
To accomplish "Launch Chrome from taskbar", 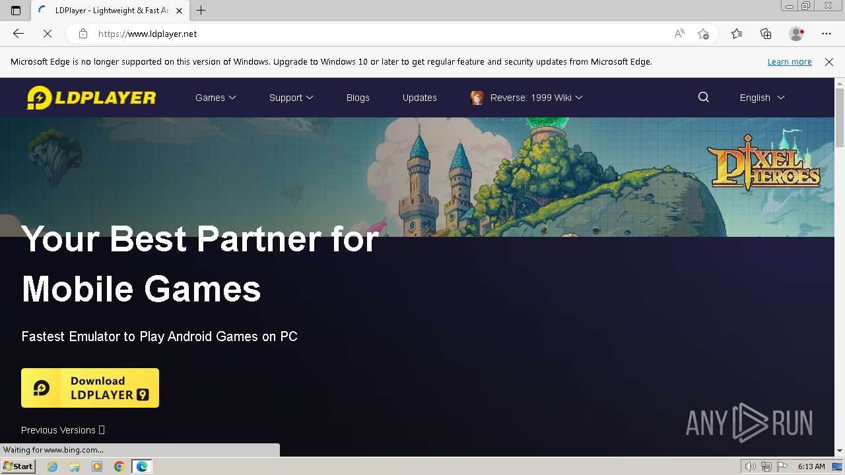I will [119, 466].
